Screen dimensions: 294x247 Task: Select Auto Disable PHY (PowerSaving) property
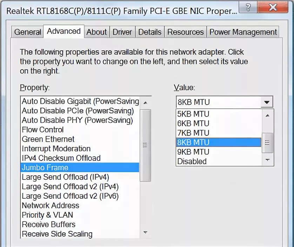coord(80,120)
